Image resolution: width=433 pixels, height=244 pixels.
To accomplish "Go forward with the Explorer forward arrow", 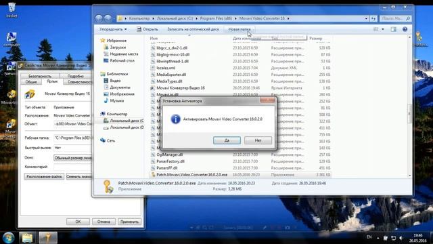I will tap(108, 18).
